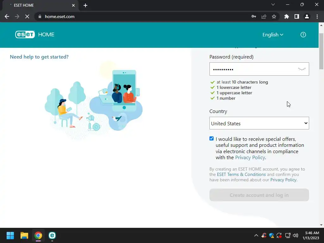The height and width of the screenshot is (243, 324).
Task: Click the ESET HOME logo
Action: coord(35,34)
